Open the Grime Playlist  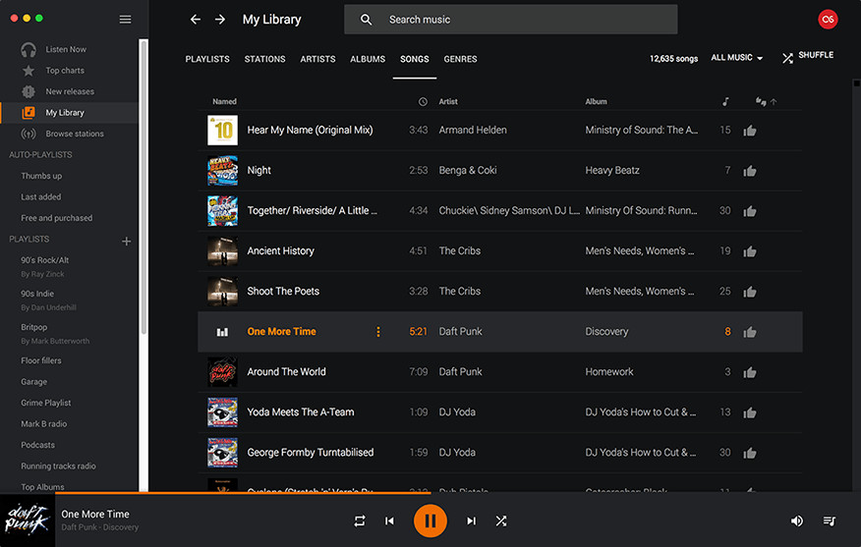pyautogui.click(x=45, y=403)
